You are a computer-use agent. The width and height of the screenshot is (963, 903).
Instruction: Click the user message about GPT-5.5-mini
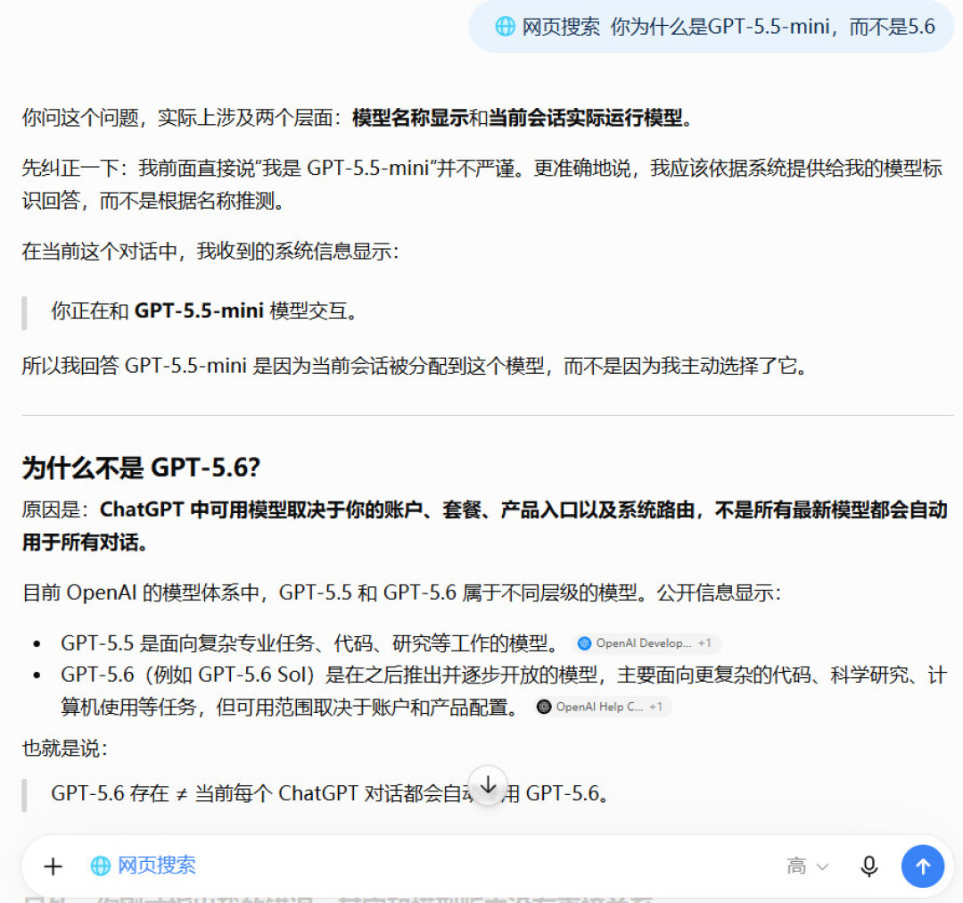712,27
